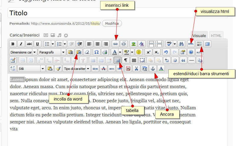This screenshot has width=236, height=146.
Task: Click the paintbrush cleanup code icon
Action: tap(58, 69)
